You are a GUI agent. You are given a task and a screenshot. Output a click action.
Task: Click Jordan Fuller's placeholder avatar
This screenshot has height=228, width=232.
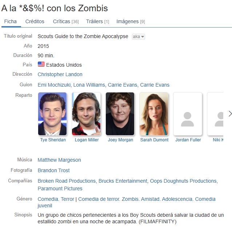tap(188, 114)
